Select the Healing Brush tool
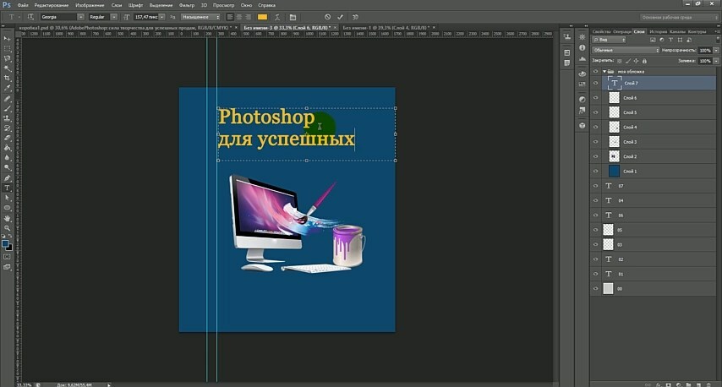 pyautogui.click(x=7, y=99)
